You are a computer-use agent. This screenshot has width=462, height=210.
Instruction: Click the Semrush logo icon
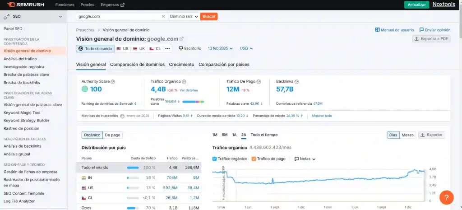click(x=11, y=5)
